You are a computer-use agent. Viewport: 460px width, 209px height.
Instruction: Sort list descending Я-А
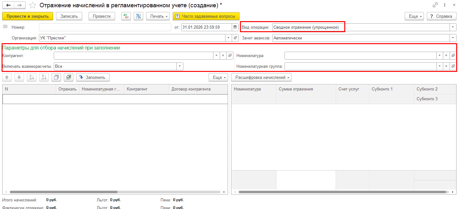click(44, 77)
